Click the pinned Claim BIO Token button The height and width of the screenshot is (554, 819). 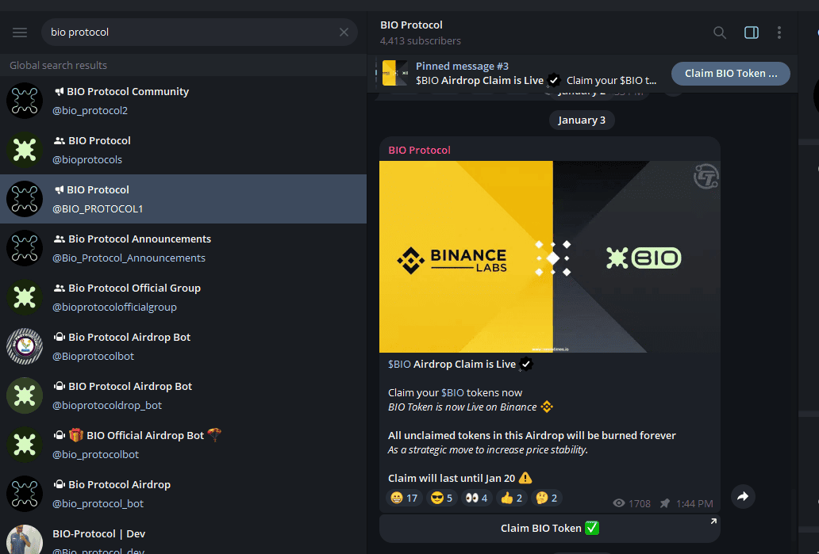point(730,74)
